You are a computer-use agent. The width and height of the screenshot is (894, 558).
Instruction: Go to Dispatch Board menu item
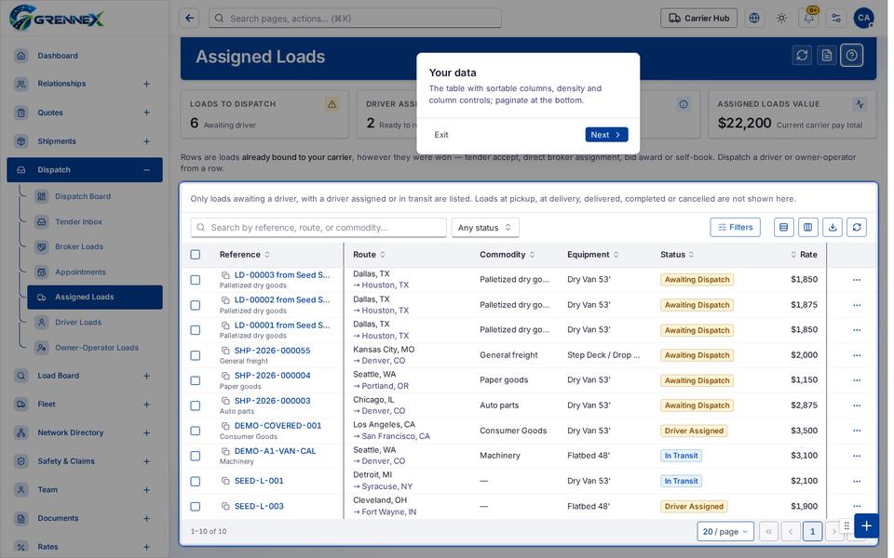[x=83, y=196]
